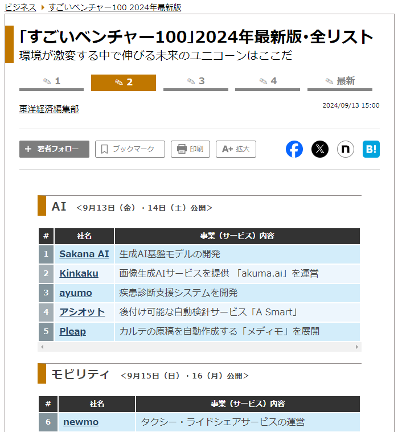Viewport: 398px width, 432px height.
Task: Go to page 1 tab
Action: (52, 82)
